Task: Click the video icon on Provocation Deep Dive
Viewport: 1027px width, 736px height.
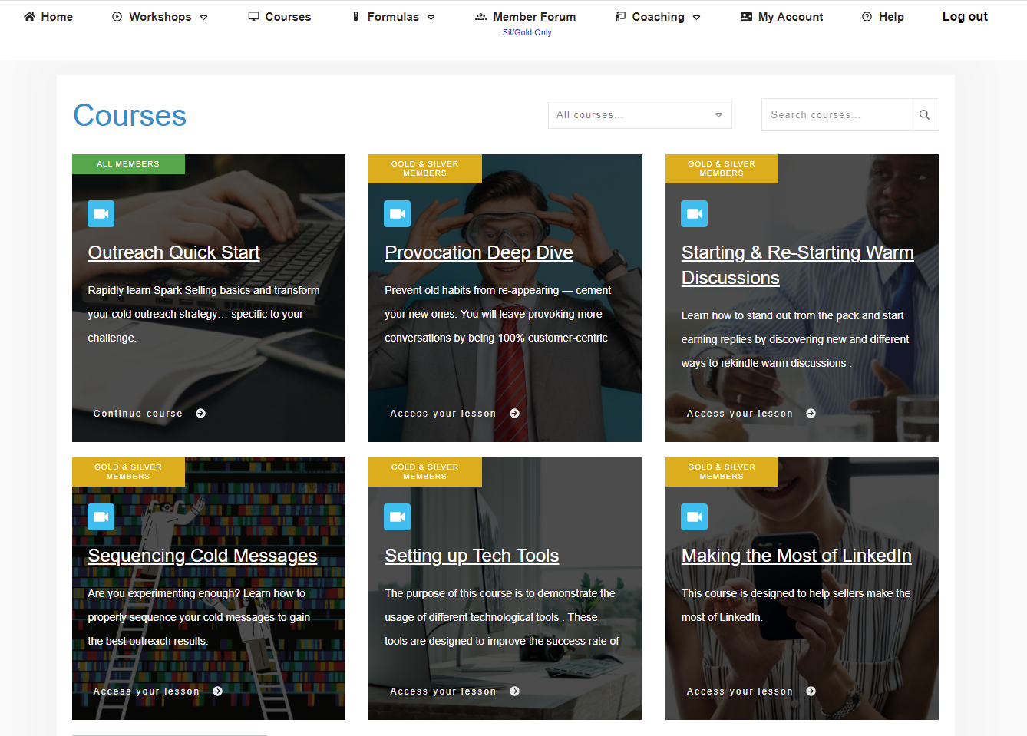Action: [x=397, y=214]
